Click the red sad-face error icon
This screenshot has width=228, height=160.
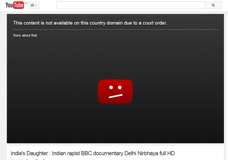pos(115,91)
